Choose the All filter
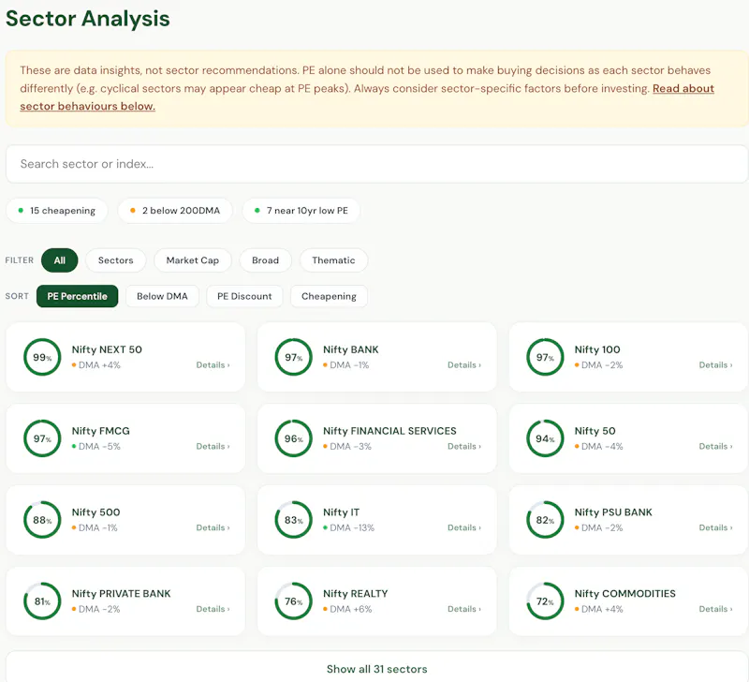Image resolution: width=749 pixels, height=682 pixels. 60,260
